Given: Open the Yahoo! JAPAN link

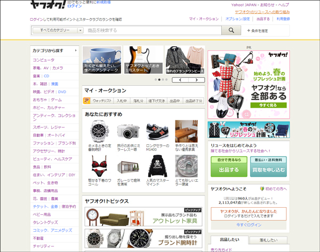Looking at the screenshot, I should click(x=244, y=5).
